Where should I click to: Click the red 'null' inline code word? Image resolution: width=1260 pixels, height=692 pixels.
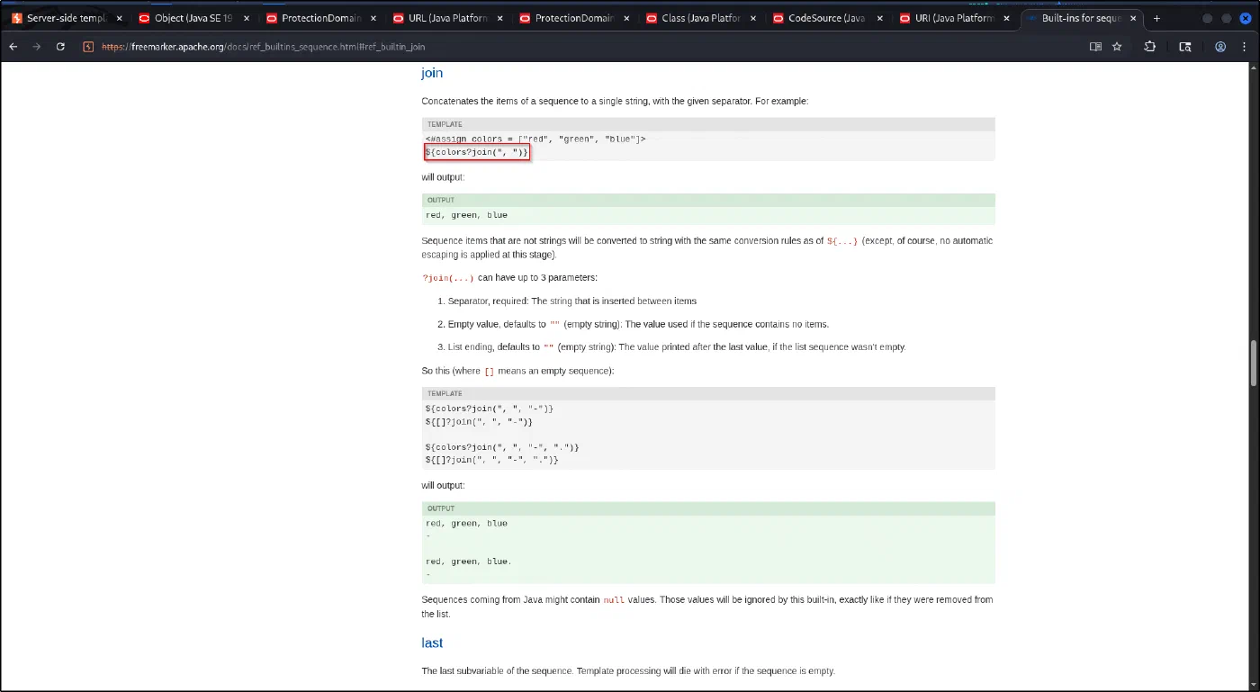614,600
